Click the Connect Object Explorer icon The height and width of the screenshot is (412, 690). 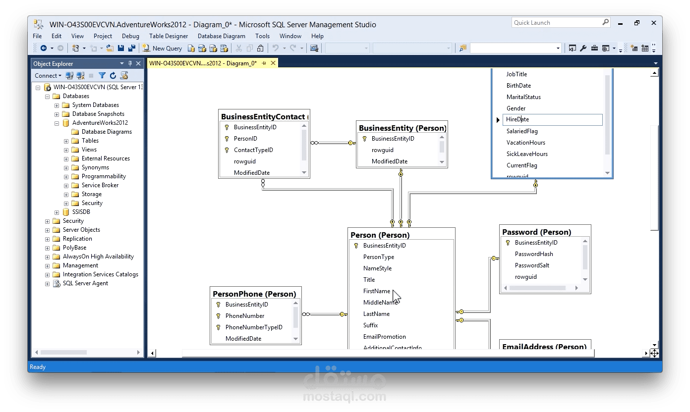tap(69, 75)
